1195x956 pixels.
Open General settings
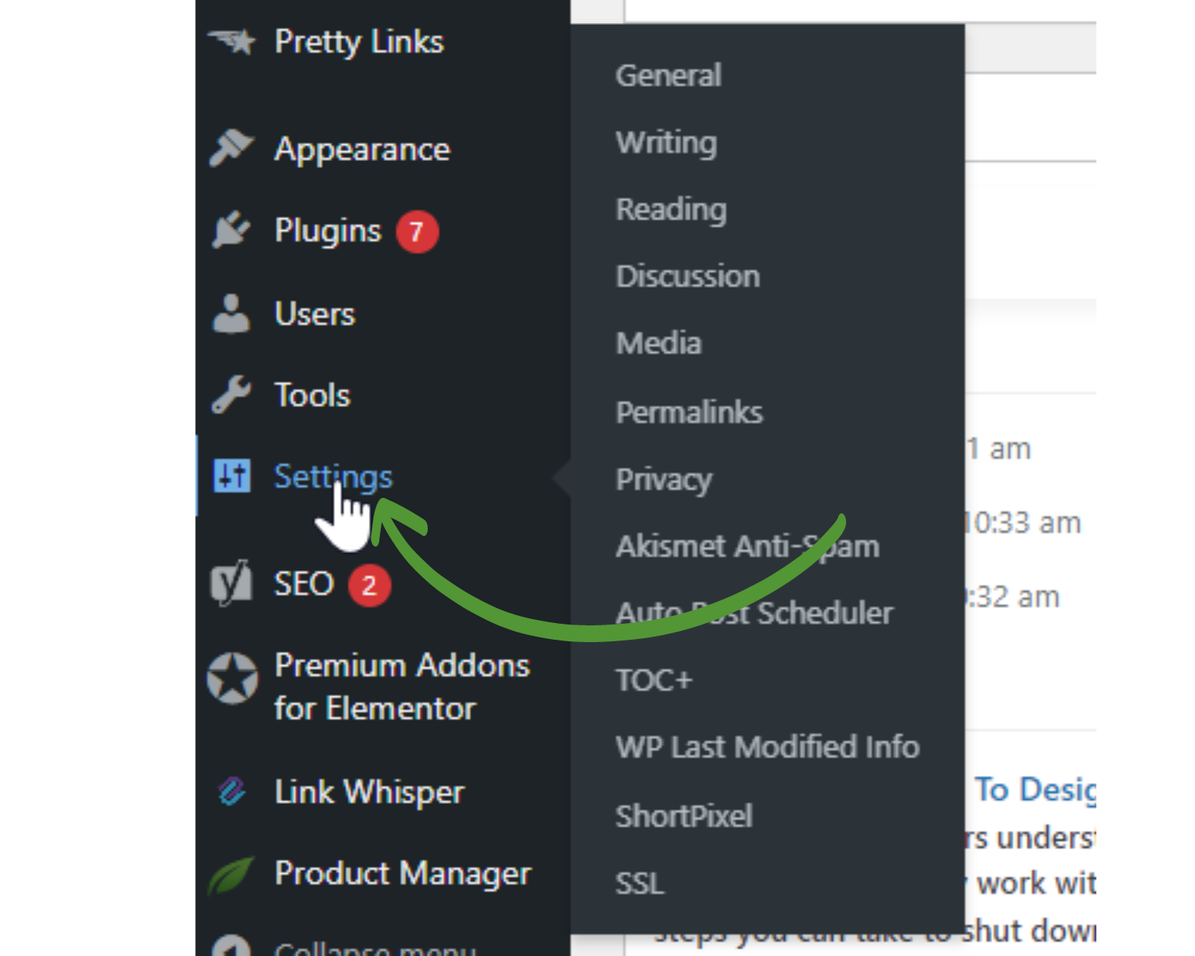pos(668,74)
